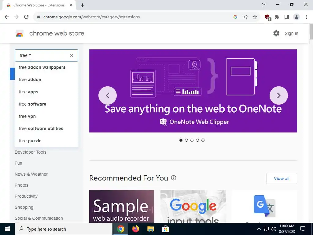Click Sign in link

(x=291, y=33)
